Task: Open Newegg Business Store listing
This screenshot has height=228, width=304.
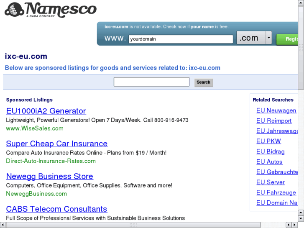Action: click(50, 176)
